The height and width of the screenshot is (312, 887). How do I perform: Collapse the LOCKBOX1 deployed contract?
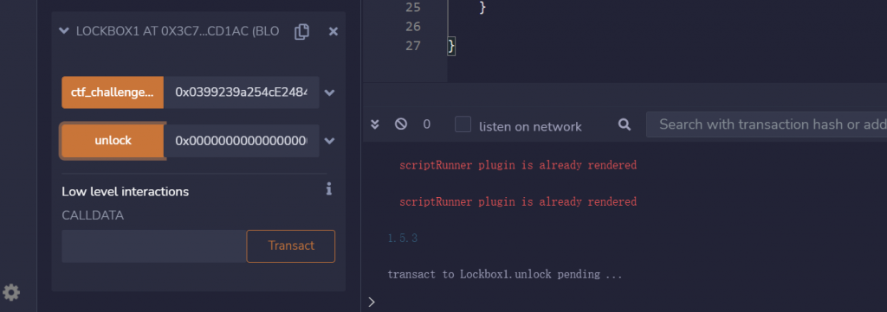[x=64, y=32]
